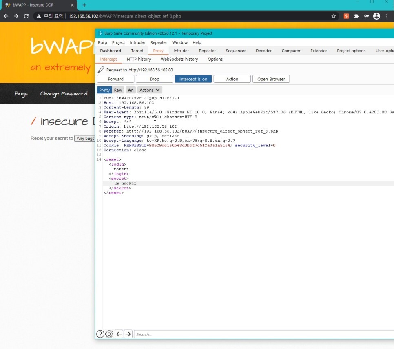Toggle the \n non-printable characters button

[131, 90]
